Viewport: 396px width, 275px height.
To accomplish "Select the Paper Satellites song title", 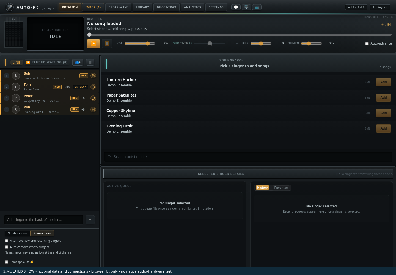I will (121, 95).
